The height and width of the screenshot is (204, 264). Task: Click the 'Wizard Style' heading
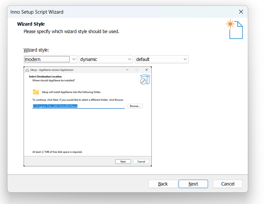[x=31, y=24]
